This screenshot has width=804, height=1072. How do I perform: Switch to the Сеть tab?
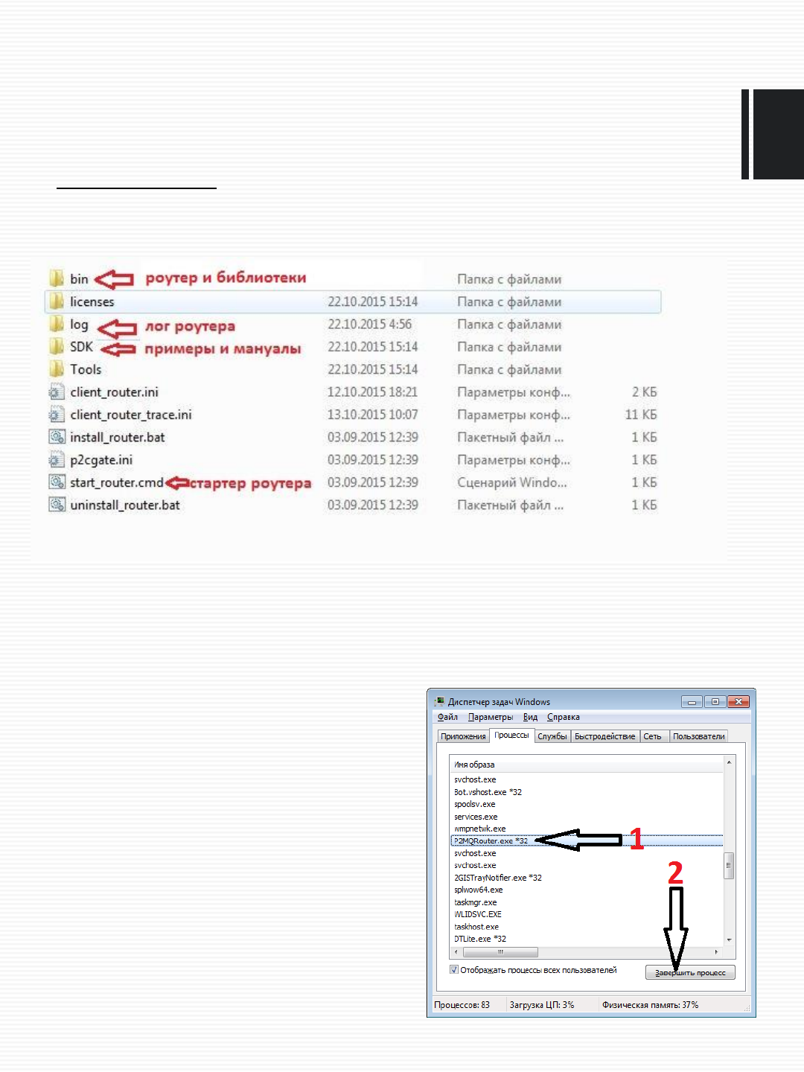coord(653,736)
